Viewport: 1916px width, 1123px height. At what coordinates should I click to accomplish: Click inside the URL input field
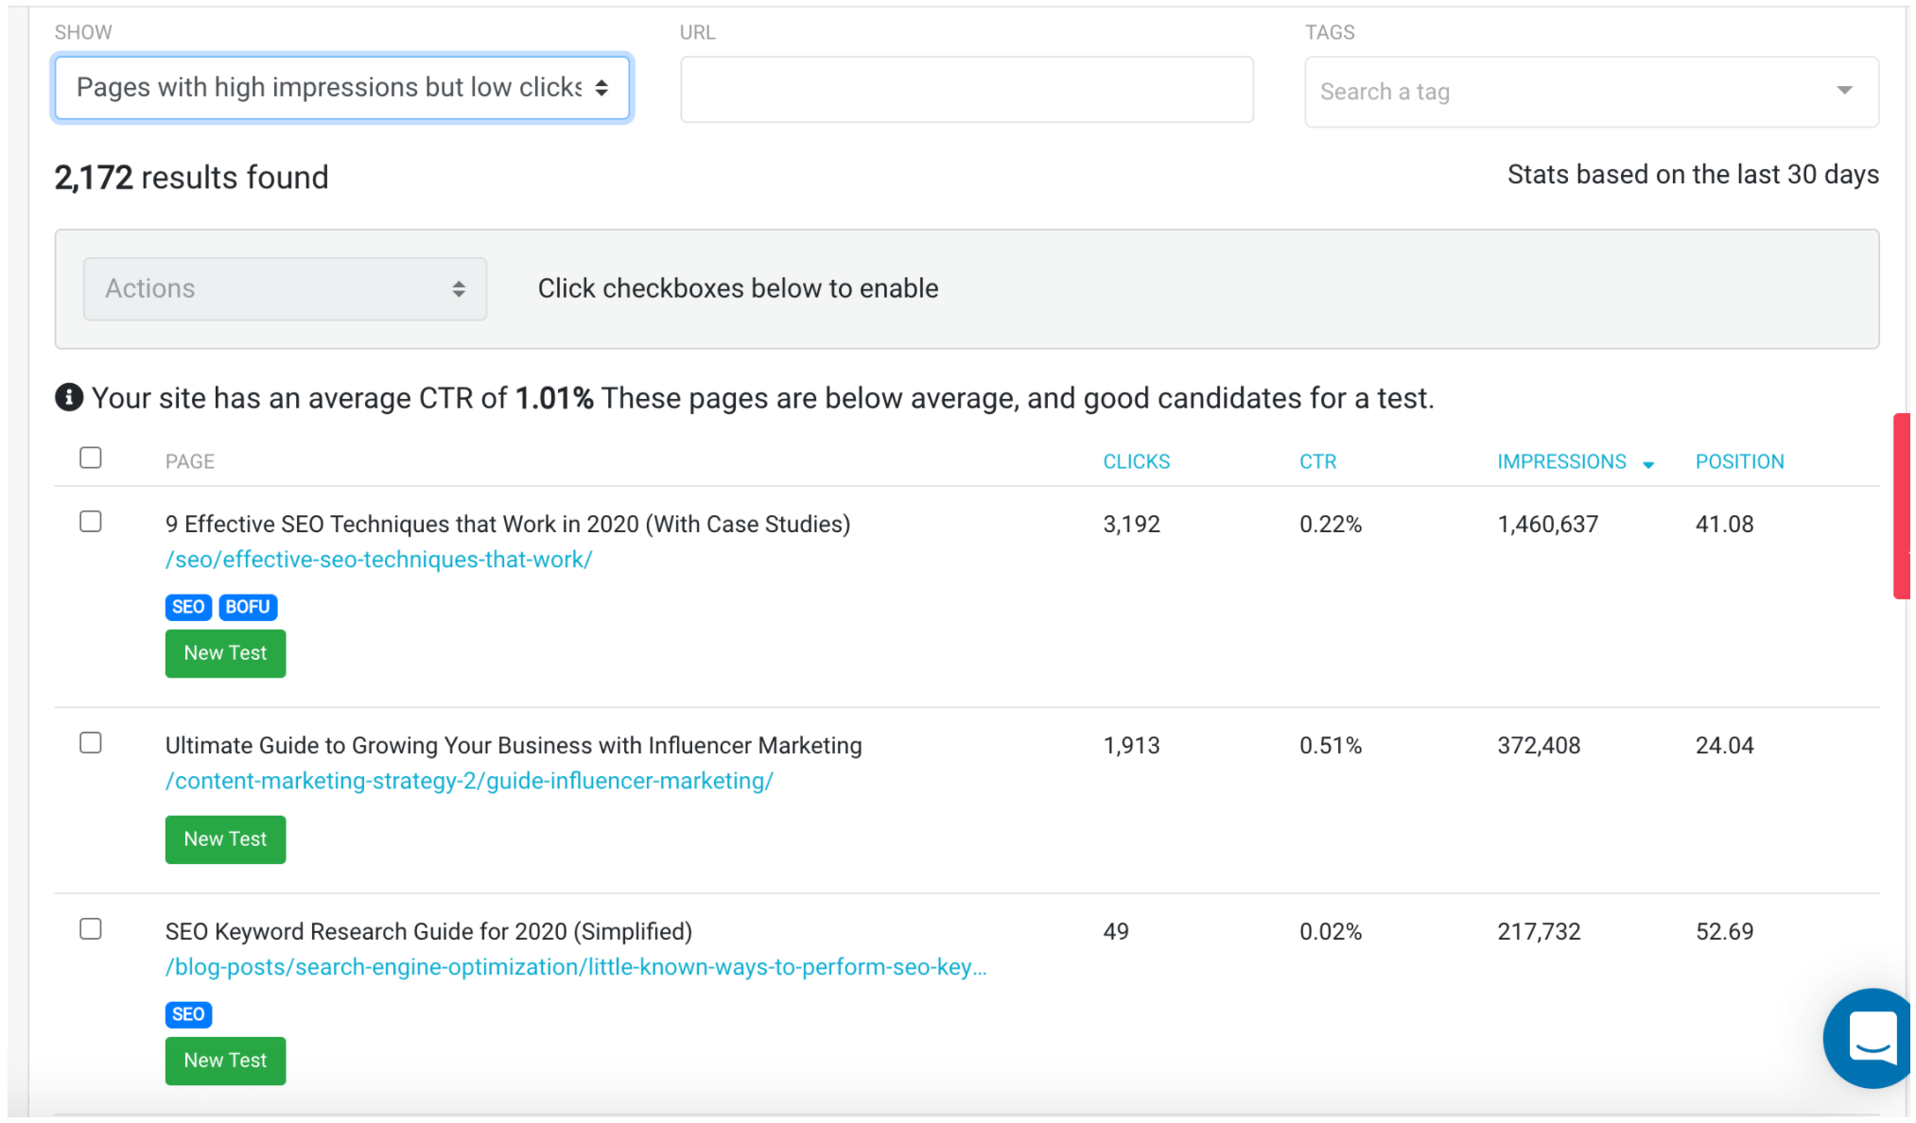coord(967,88)
